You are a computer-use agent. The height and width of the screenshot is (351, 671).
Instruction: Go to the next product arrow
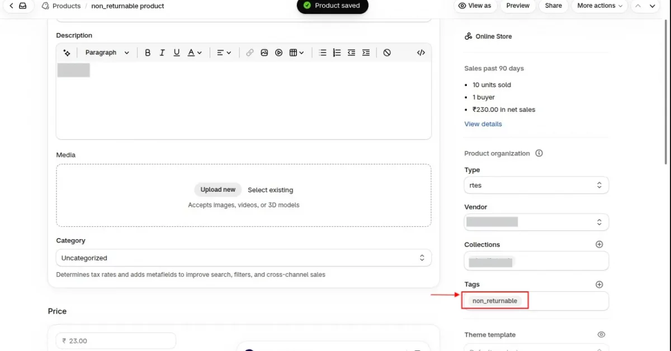coord(652,6)
